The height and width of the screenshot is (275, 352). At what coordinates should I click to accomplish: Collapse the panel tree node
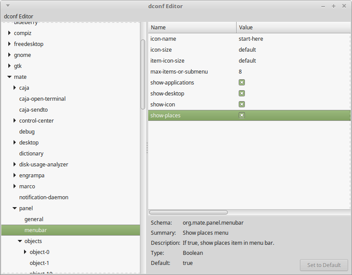point(14,208)
